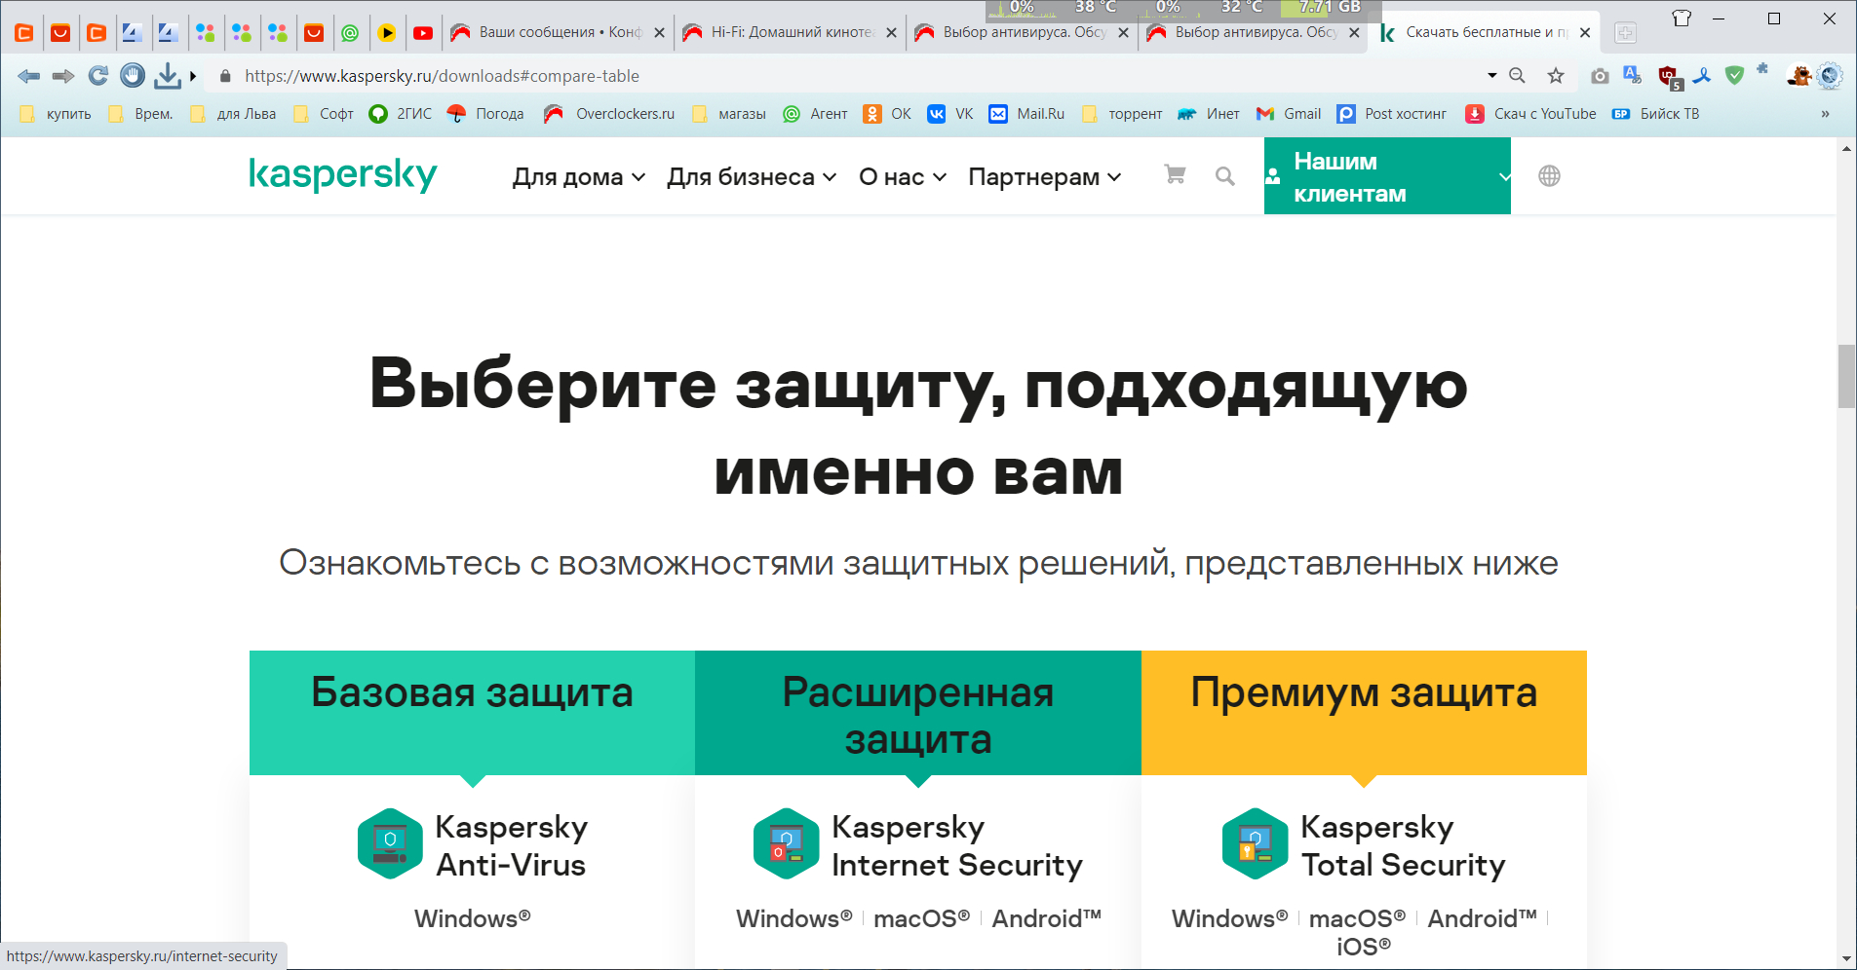The image size is (1857, 970).
Task: Open the 'Бийск ТВ' bookmark
Action: click(x=1655, y=114)
